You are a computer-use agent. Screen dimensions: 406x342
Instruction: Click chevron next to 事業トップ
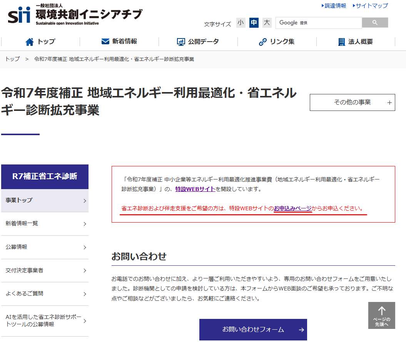pos(85,201)
